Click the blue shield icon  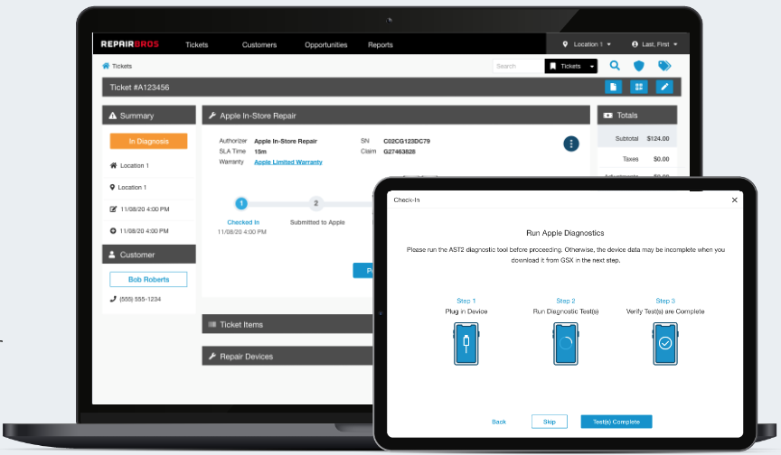coord(638,66)
